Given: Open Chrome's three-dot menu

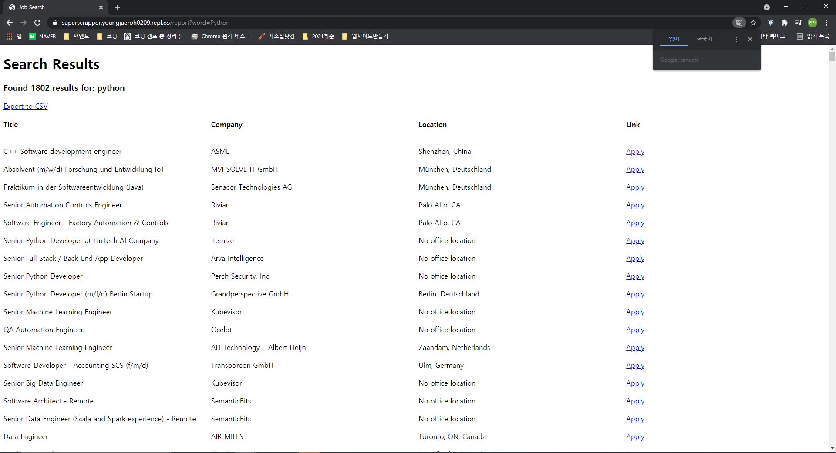Looking at the screenshot, I should click(x=826, y=23).
